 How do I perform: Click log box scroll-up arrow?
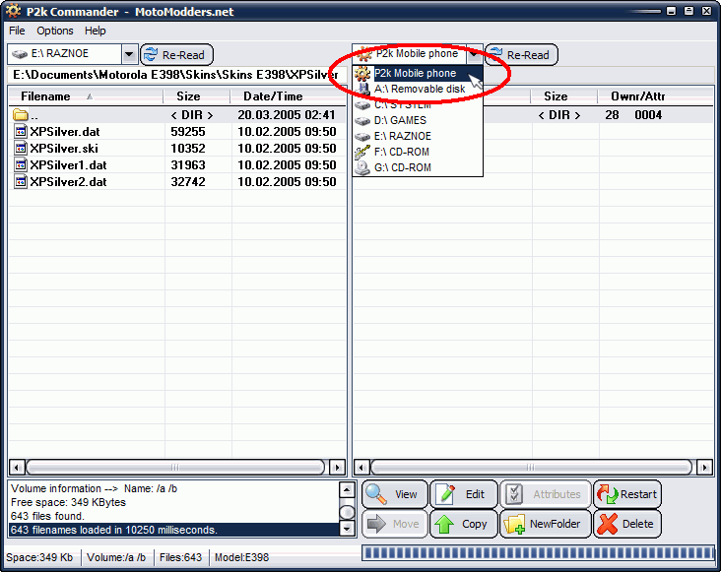click(347, 489)
